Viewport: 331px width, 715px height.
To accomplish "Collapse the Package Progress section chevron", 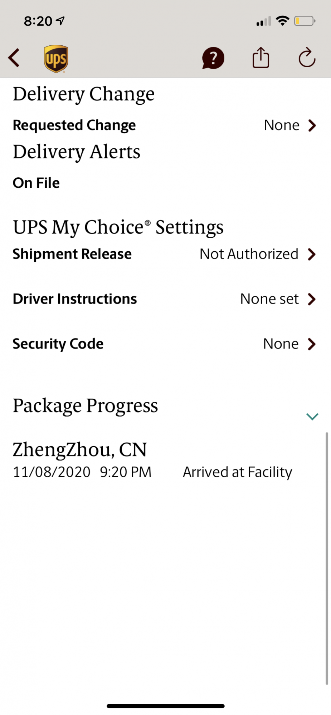I will coord(312,416).
